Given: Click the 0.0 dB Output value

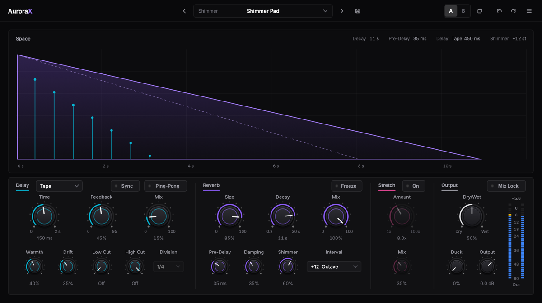Looking at the screenshot, I should [x=487, y=283].
